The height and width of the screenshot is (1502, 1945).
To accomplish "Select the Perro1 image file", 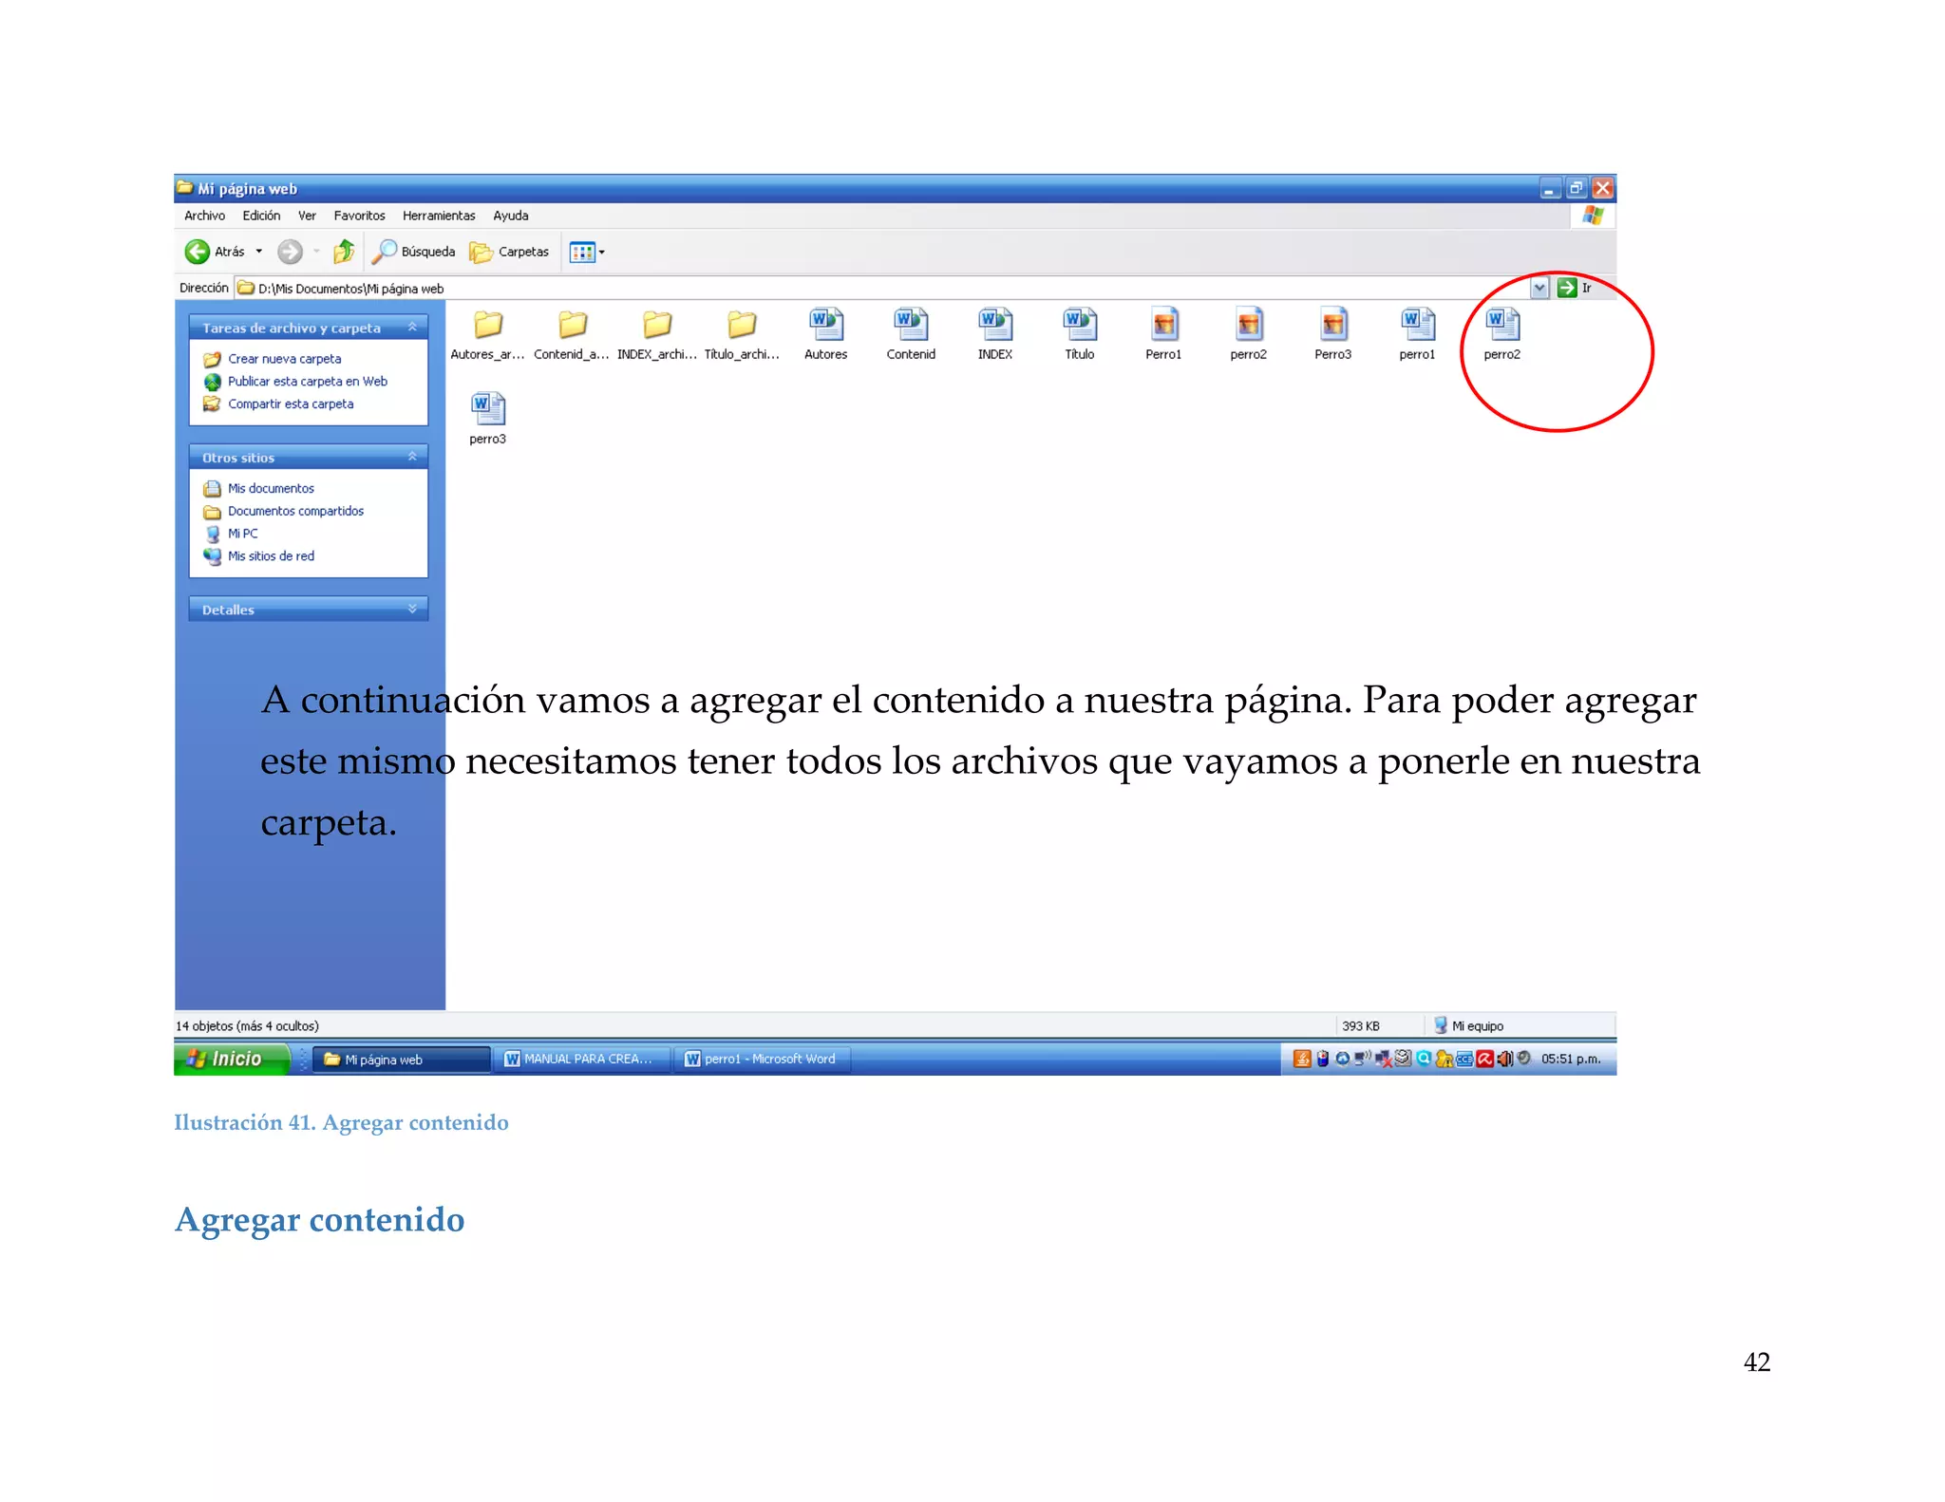I will (1163, 326).
